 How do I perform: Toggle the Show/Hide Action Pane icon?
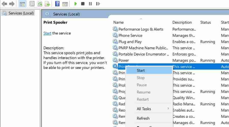[65, 4]
